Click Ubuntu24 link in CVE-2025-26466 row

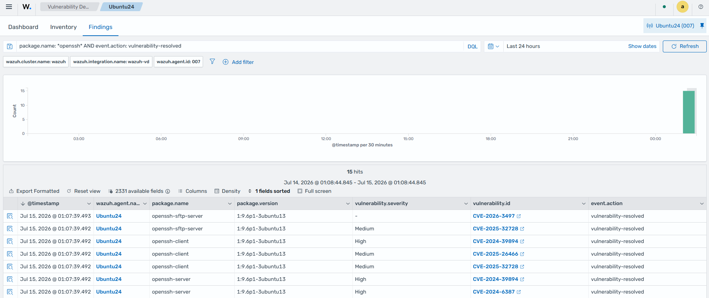pyautogui.click(x=109, y=254)
